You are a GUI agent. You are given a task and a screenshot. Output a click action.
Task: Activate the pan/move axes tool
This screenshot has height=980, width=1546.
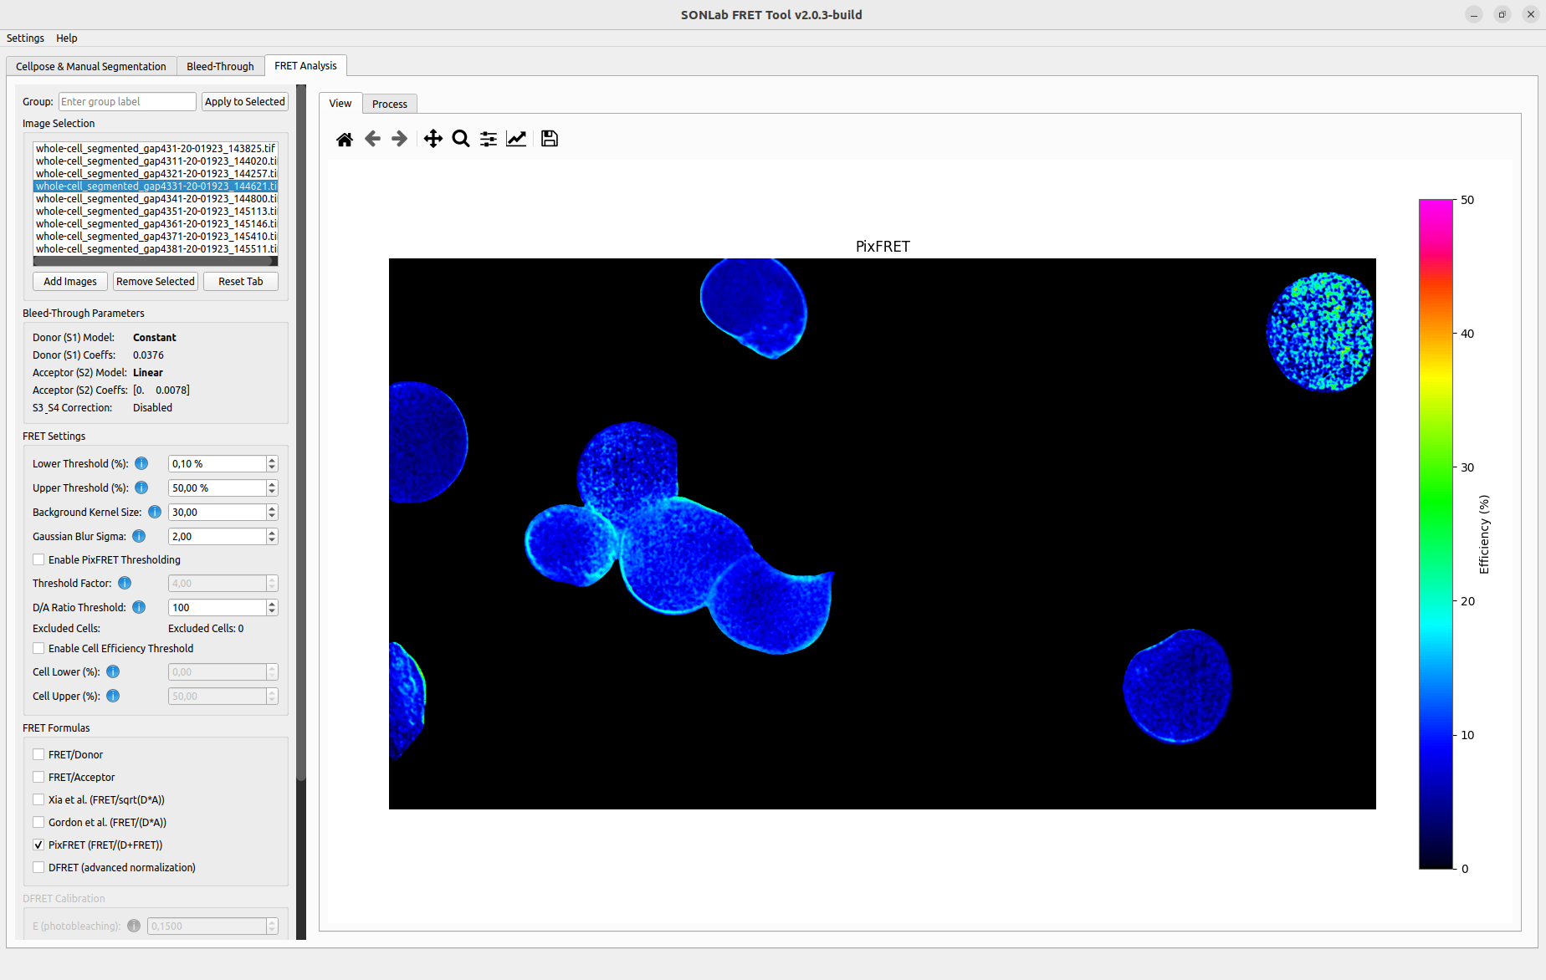pyautogui.click(x=433, y=139)
